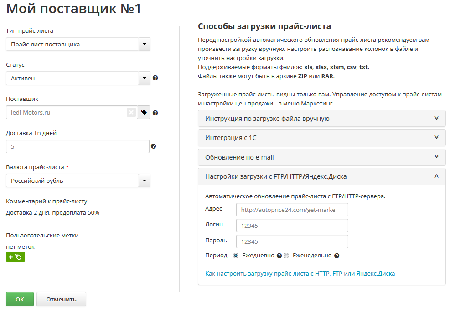Select the Ежедневно period radio button
Image resolution: width=450 pixels, height=311 pixels.
(236, 256)
